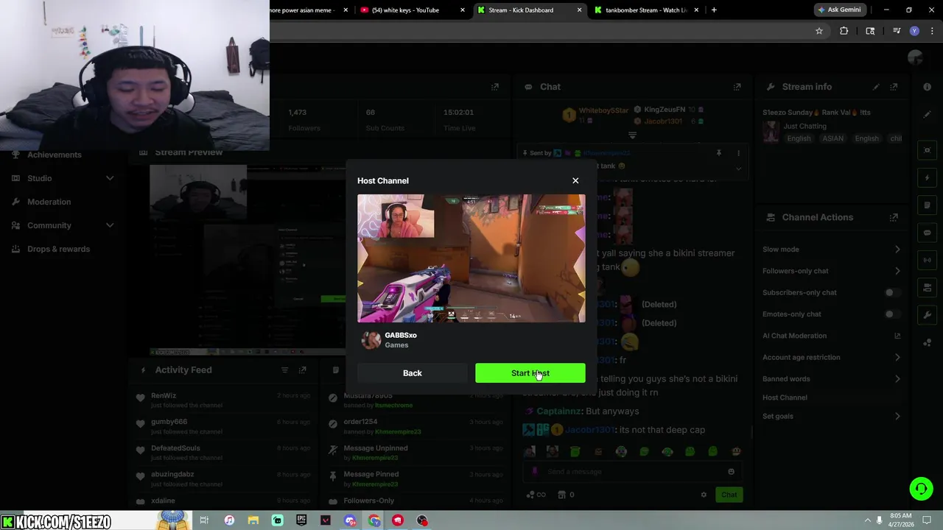The image size is (943, 530).
Task: Pop out the Stream info panel
Action: click(894, 87)
